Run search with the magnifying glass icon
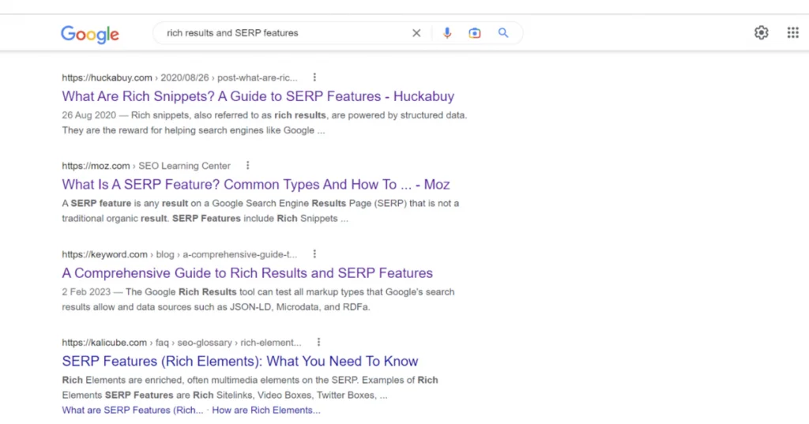This screenshot has width=809, height=424. pyautogui.click(x=503, y=33)
